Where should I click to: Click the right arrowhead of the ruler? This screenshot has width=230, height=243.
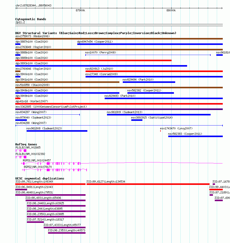point(222,8)
